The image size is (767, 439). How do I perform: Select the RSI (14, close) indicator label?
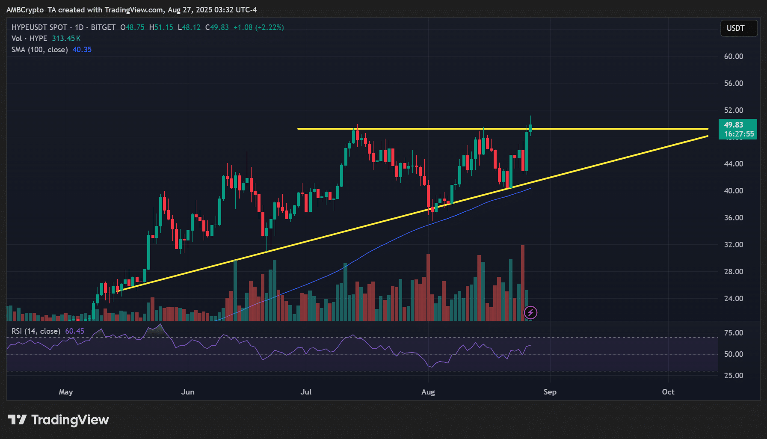36,331
